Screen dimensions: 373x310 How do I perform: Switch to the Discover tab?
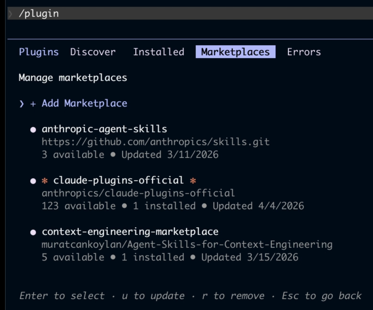[93, 52]
